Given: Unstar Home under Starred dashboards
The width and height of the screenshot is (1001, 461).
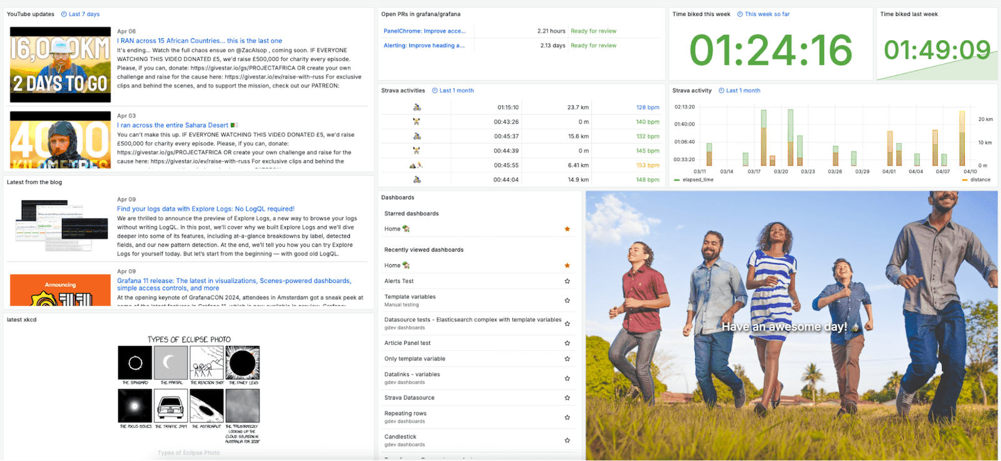Looking at the screenshot, I should pos(567,229).
